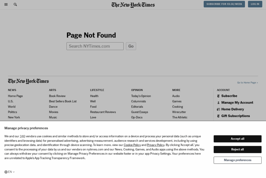
Task: Click the New York Times masthead logo
Action: 133,4
